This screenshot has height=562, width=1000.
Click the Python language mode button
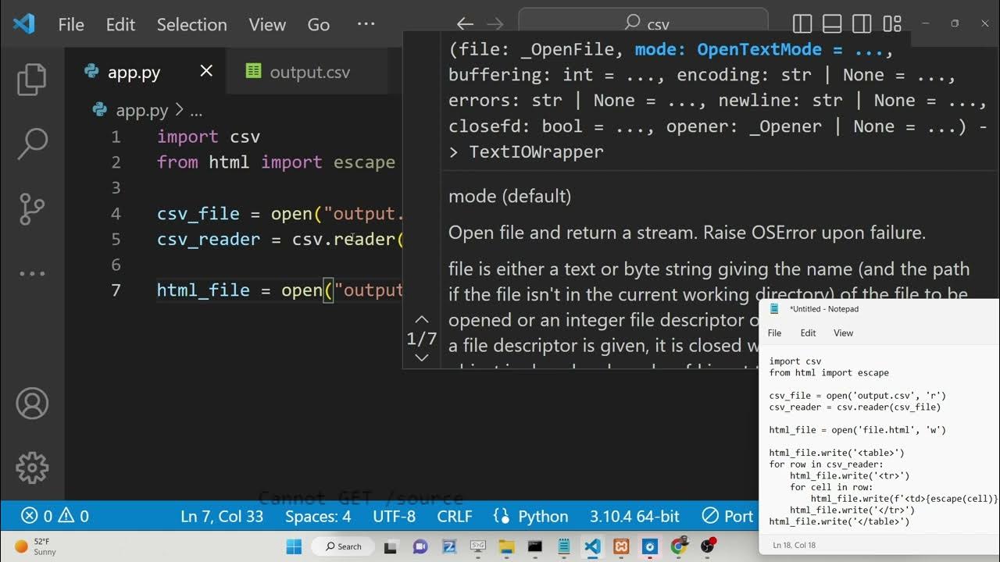531,516
